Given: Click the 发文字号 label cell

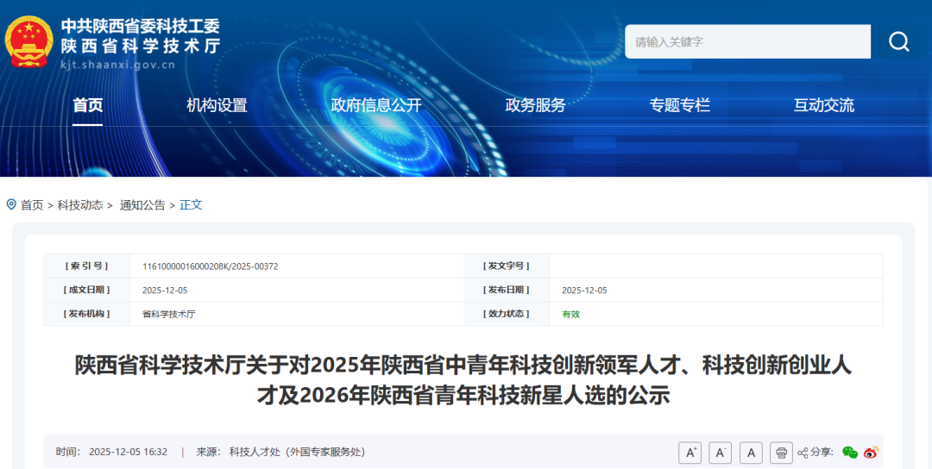Looking at the screenshot, I should click(x=507, y=266).
